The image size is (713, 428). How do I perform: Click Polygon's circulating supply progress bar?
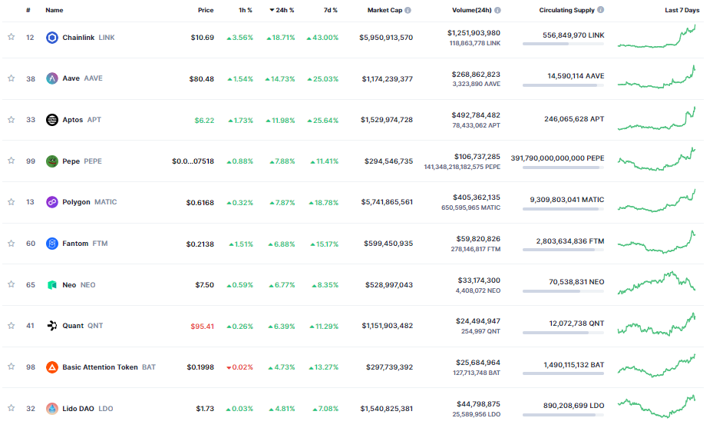(x=563, y=209)
